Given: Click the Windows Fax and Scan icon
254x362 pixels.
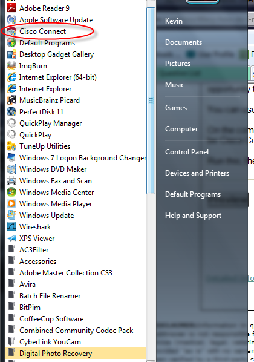Looking at the screenshot, I should [11, 181].
